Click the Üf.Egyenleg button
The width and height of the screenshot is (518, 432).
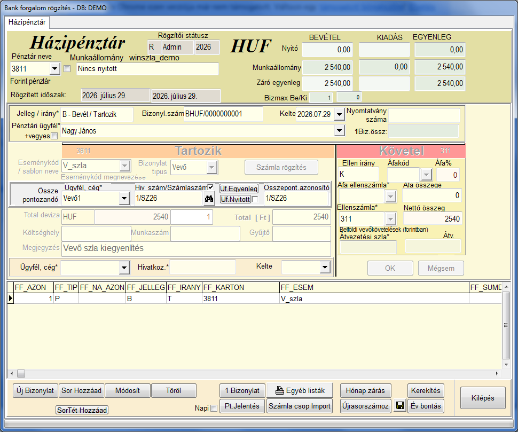tap(239, 188)
